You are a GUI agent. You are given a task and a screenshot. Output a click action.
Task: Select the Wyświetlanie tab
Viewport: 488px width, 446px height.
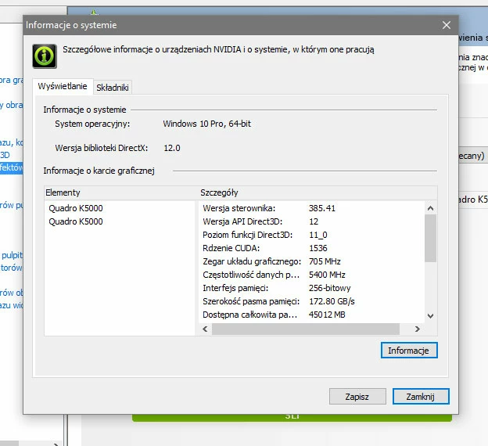click(63, 86)
